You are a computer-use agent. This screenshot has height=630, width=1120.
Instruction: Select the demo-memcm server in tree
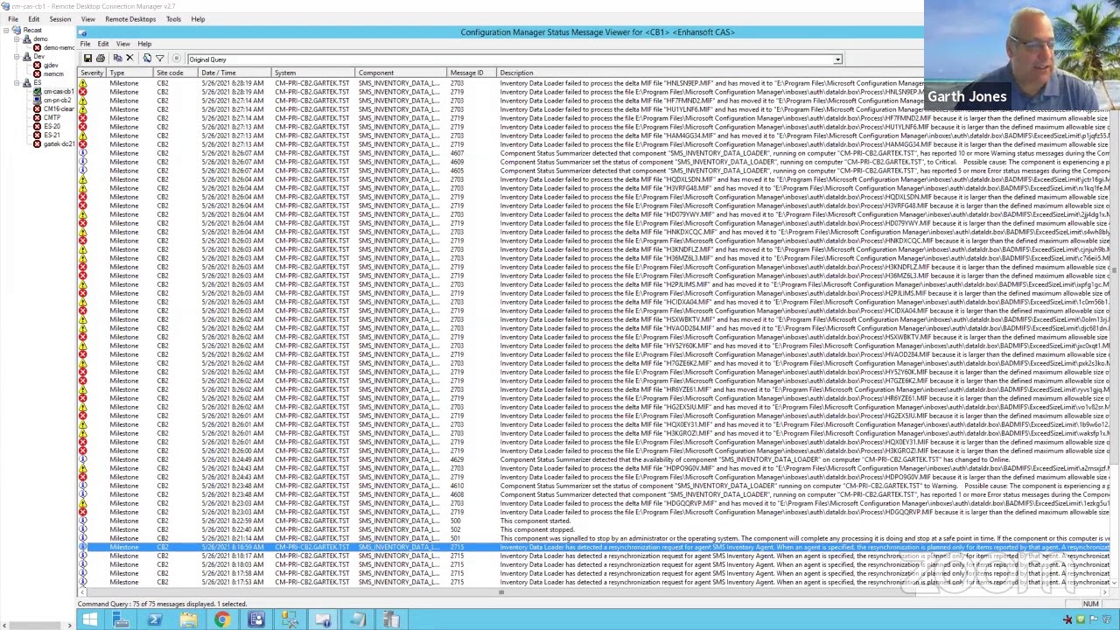pos(59,48)
